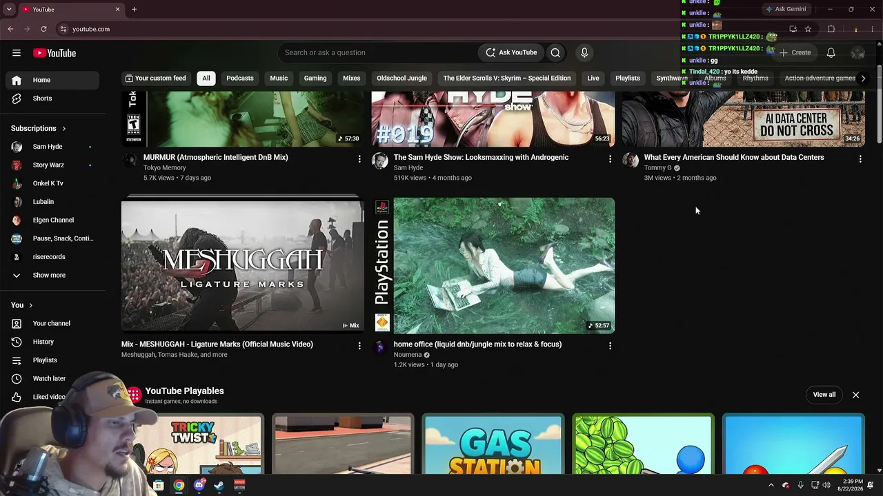
Task: Bookmark this page with the star
Action: coord(808,29)
